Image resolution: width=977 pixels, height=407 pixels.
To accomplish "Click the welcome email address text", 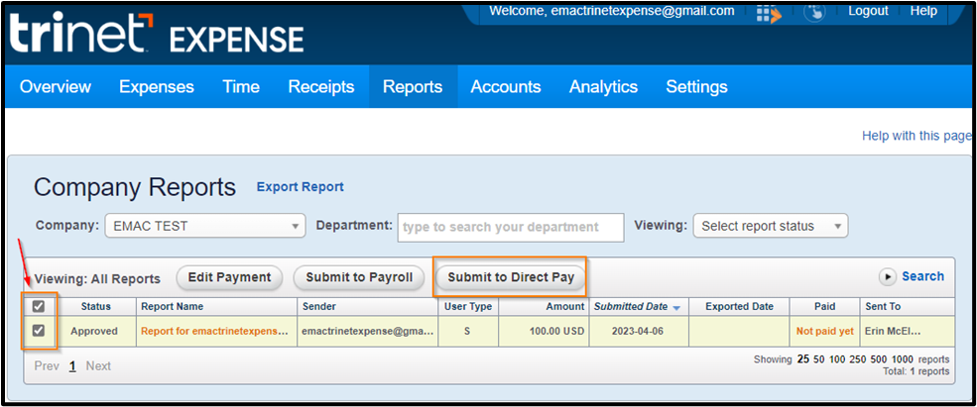I will (643, 11).
